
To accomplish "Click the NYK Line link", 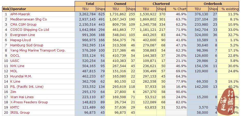I will (17, 66).
